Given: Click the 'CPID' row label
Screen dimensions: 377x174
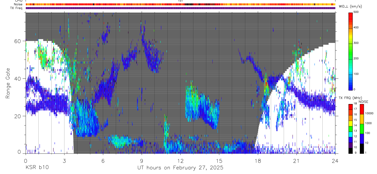Looking at the screenshot, I should click(x=18, y=1).
